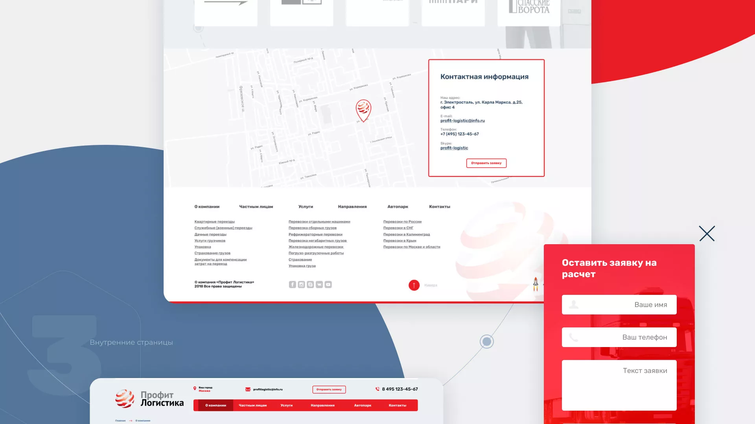Close the request form with the X

[707, 234]
